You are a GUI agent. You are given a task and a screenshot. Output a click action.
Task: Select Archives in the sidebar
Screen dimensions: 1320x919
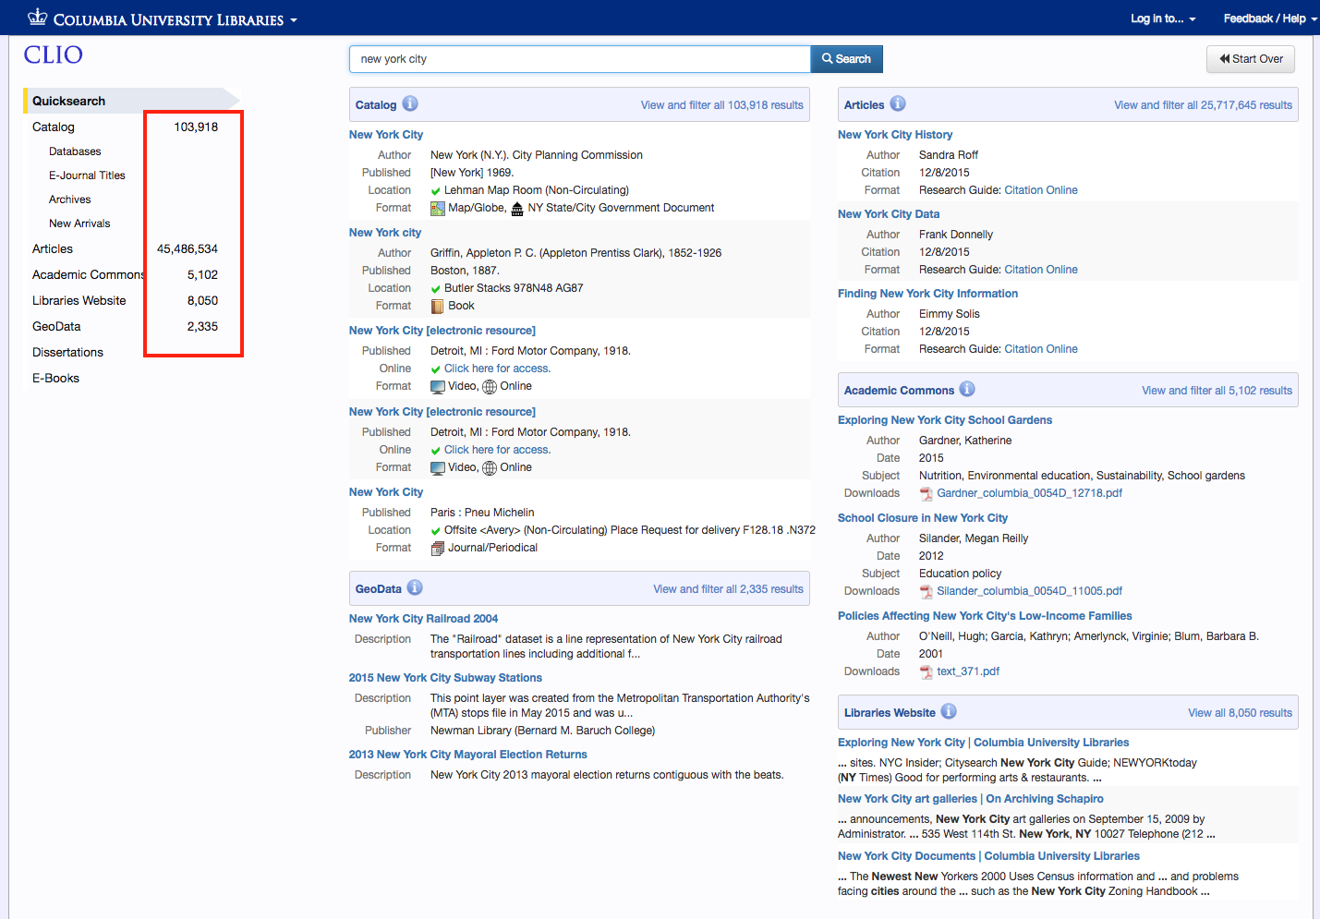coord(70,200)
